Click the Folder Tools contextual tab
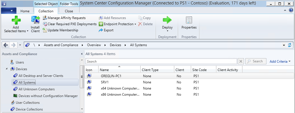295x113 pixels. click(x=69, y=4)
